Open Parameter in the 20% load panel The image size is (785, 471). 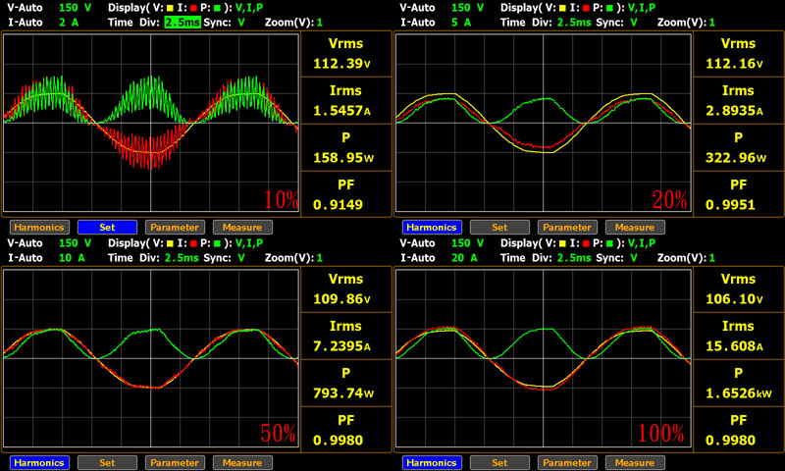567,228
